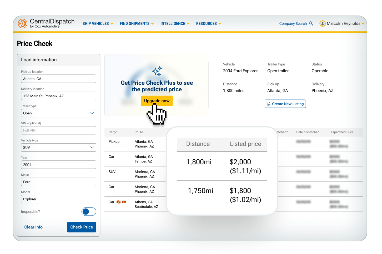Click the inoperable vehicle icon in Athens row
382x254 pixels.
(118, 202)
